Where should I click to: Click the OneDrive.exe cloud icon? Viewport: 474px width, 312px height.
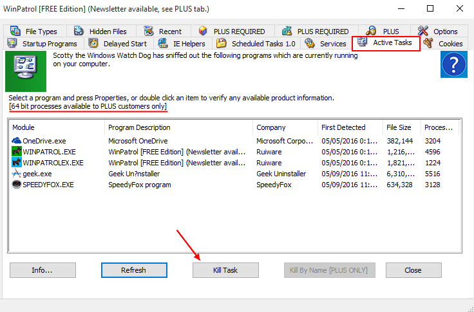point(17,141)
